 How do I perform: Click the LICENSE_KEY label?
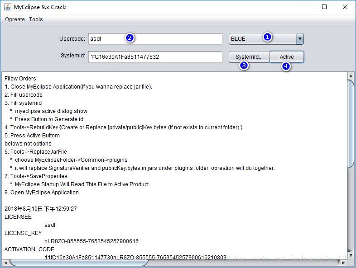point(23,233)
